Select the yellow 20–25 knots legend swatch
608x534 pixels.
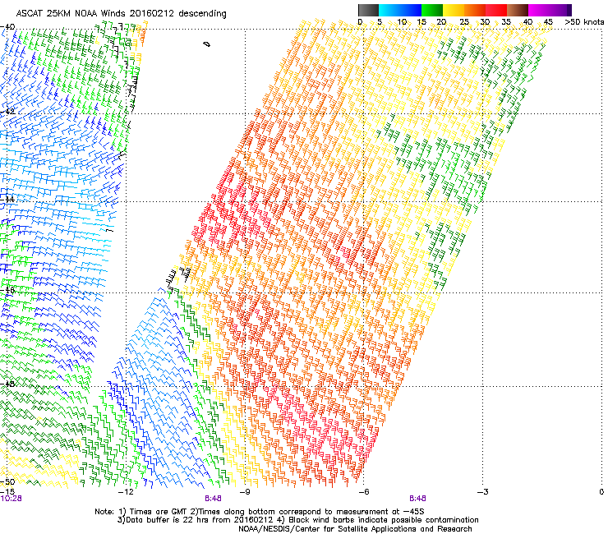click(454, 10)
